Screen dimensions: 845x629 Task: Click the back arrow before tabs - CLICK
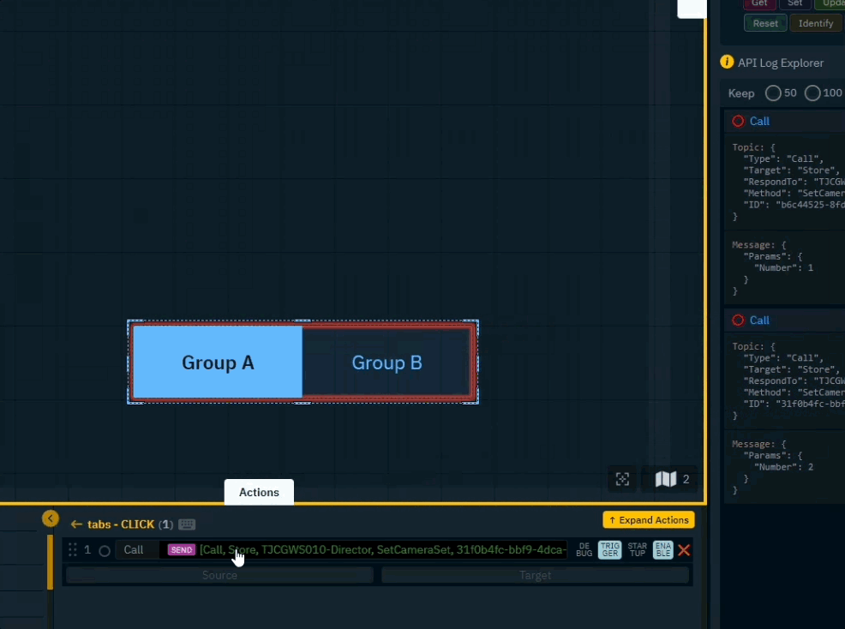pyautogui.click(x=76, y=524)
